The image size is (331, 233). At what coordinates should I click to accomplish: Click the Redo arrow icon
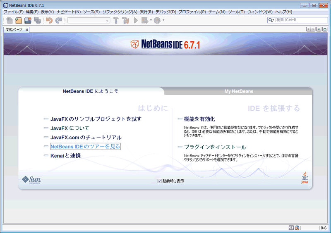coord(58,21)
